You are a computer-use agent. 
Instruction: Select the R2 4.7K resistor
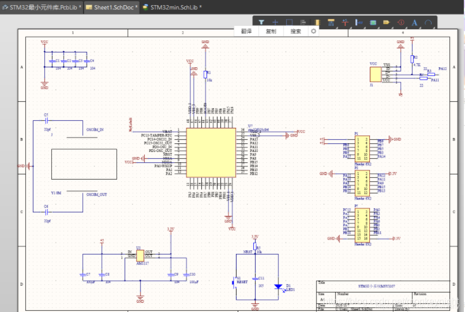tap(412, 59)
